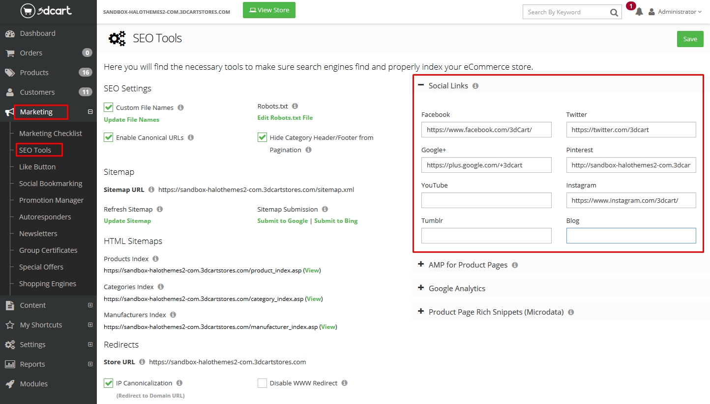Click Submit to Google link
Image resolution: width=710 pixels, height=404 pixels.
[282, 221]
